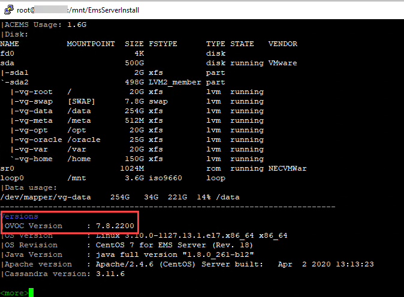
Task: Click the OS Revision CentOS 7 line
Action: tap(127, 245)
